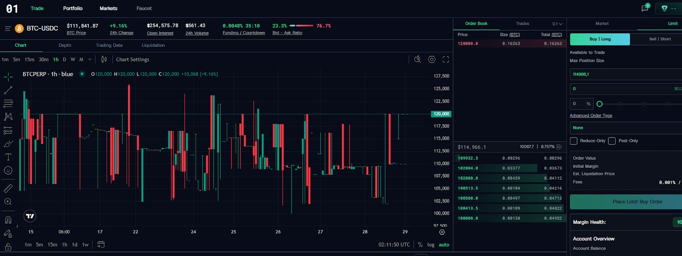Activate the zoom-in magnifier tool
Screen dimensions: 682x256
pyautogui.click(x=8, y=201)
